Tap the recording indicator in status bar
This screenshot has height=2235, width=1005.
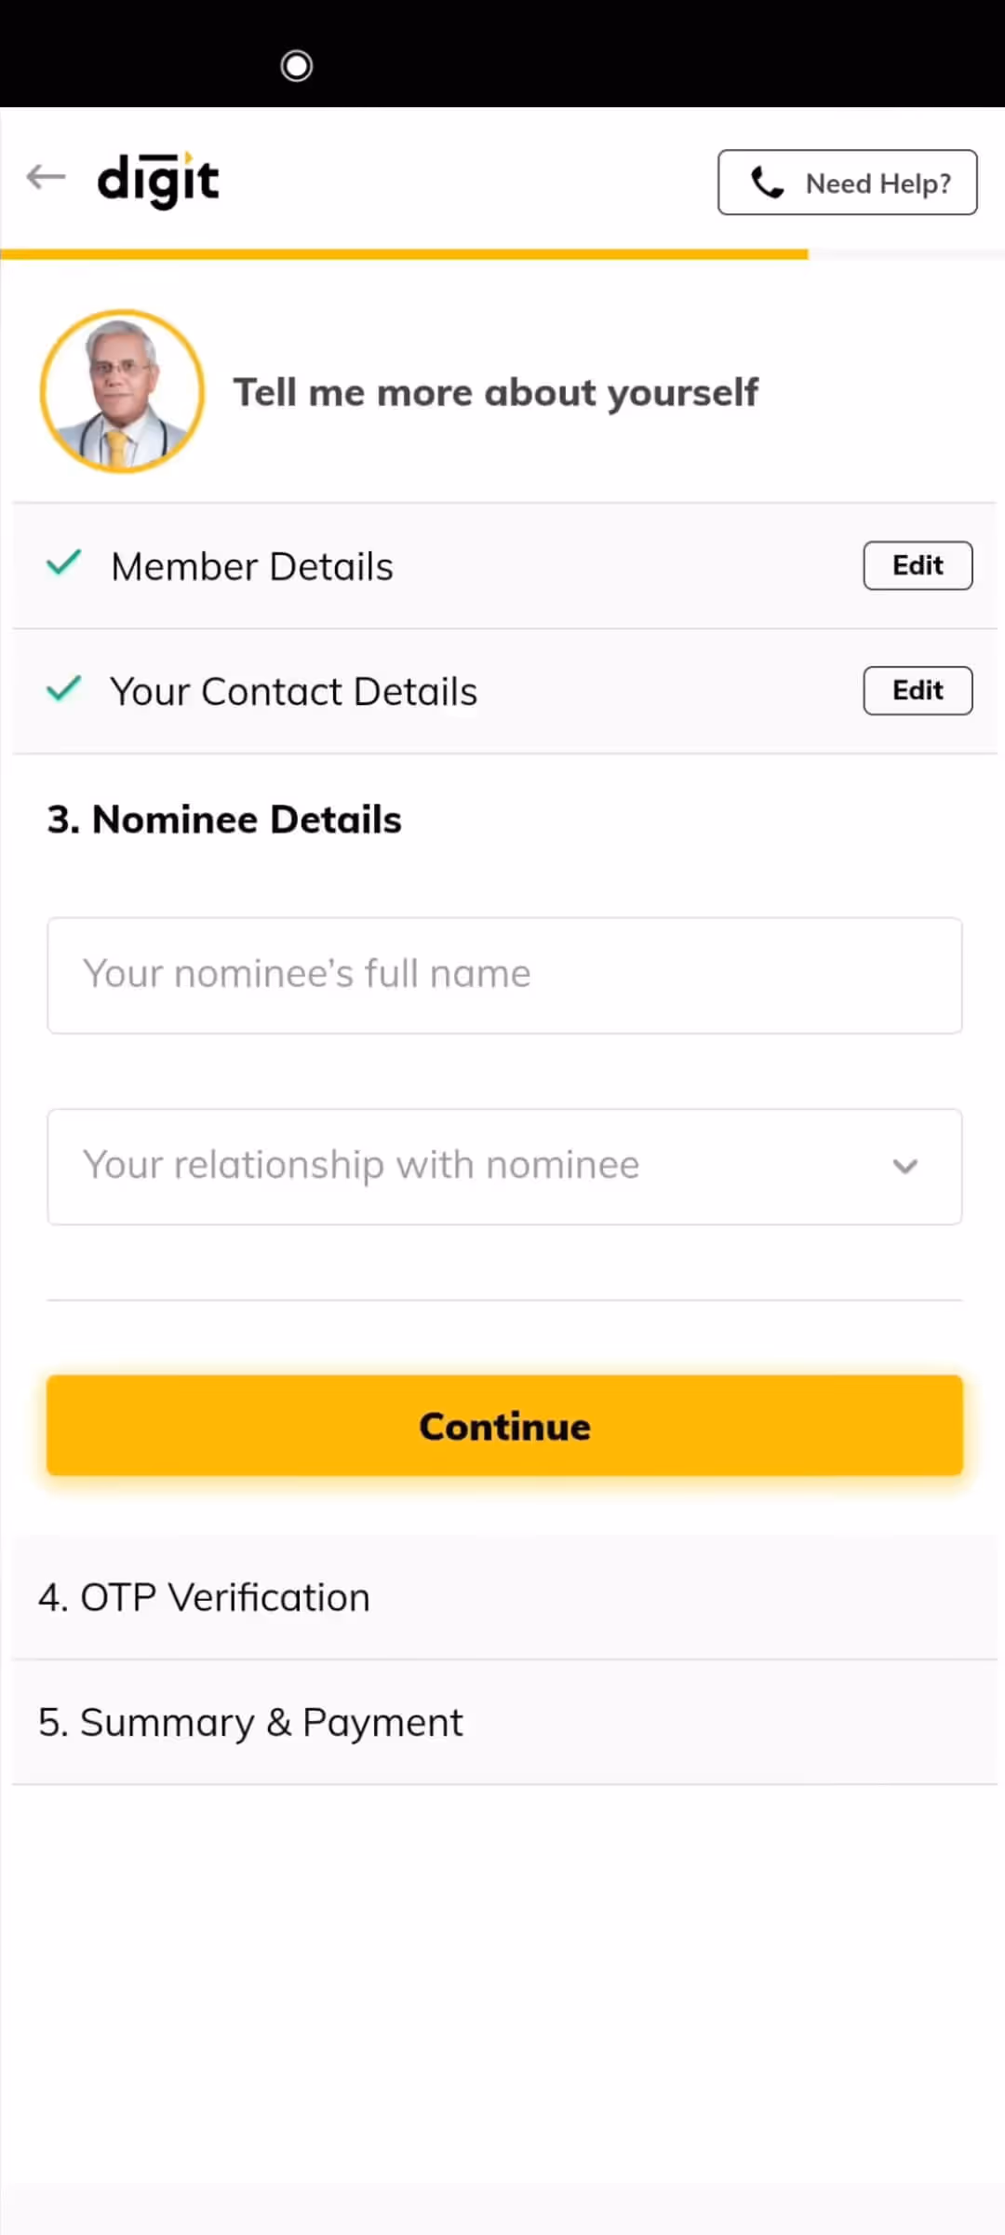(297, 66)
